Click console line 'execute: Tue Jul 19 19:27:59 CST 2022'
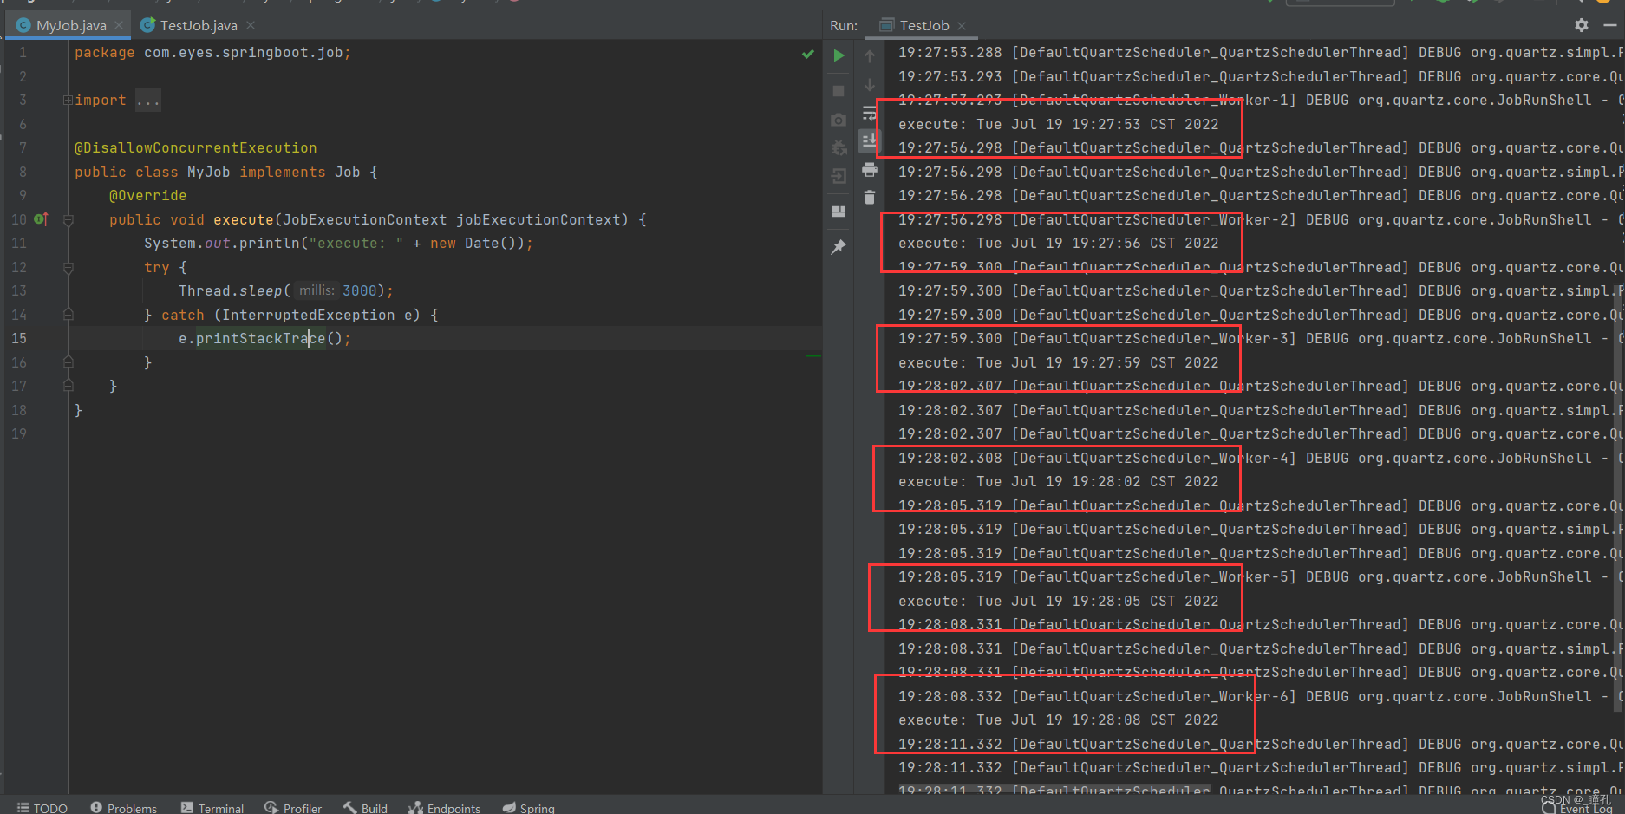1625x814 pixels. point(1059,362)
